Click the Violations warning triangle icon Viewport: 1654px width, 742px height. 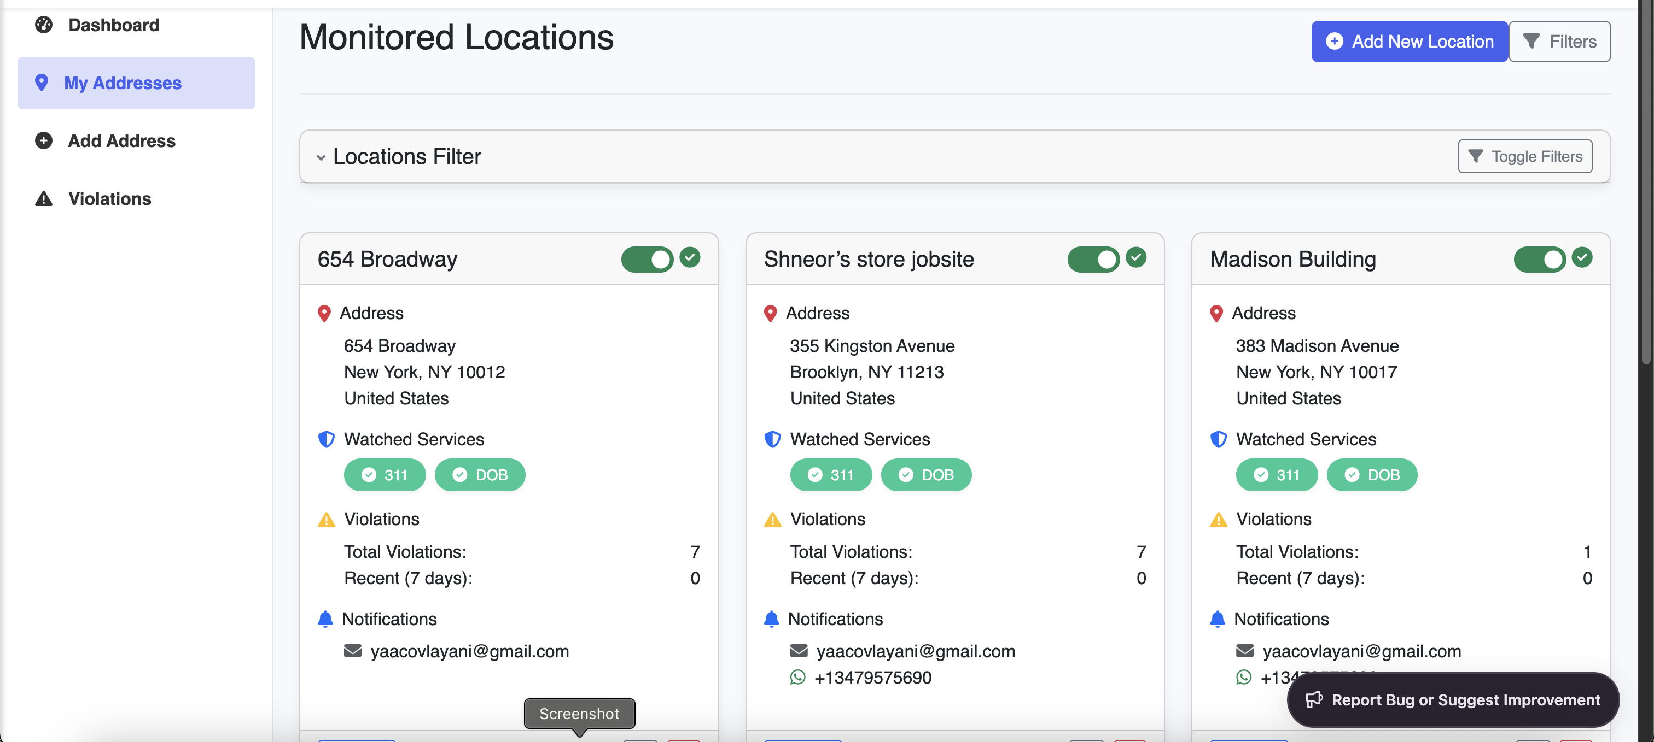point(44,199)
